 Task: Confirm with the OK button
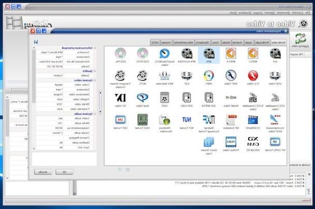coord(64,172)
